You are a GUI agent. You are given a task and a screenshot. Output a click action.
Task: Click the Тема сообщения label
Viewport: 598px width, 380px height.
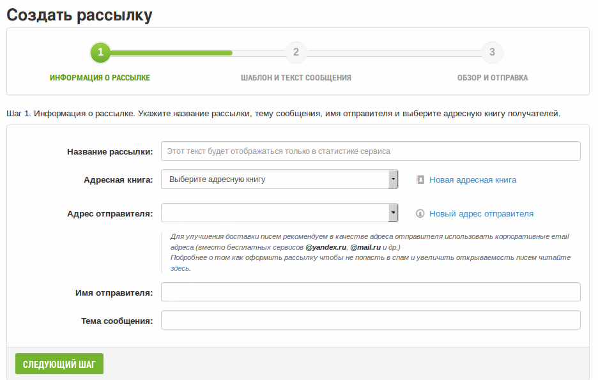[117, 321]
